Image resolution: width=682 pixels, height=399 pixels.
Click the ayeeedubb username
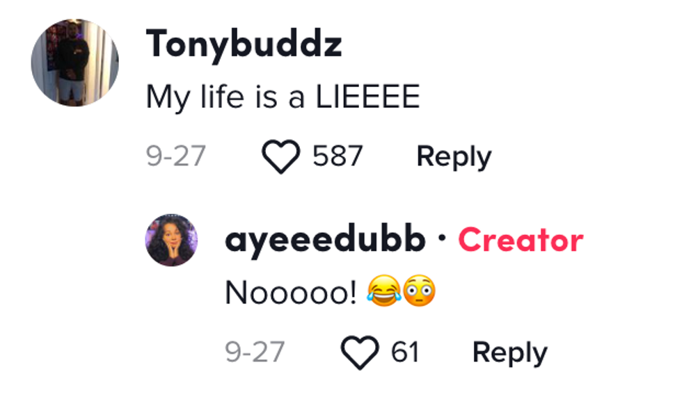point(325,241)
